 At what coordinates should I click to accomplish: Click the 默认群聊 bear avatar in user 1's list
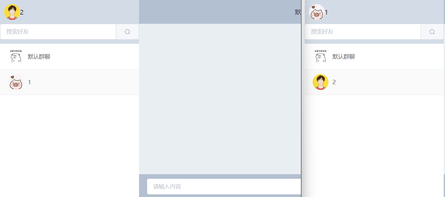click(321, 57)
